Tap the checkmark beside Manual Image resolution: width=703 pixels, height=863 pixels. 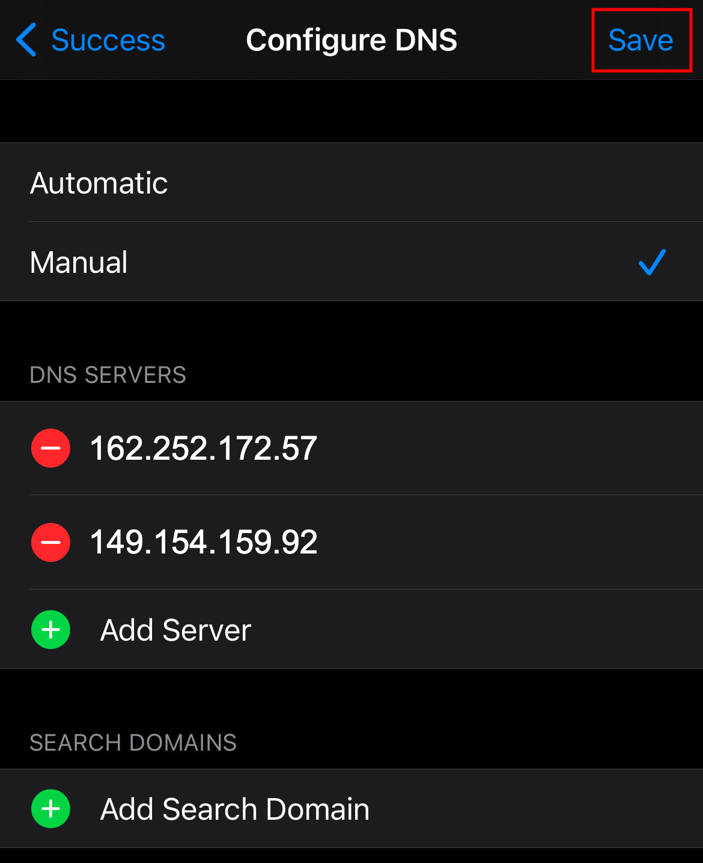click(x=652, y=261)
